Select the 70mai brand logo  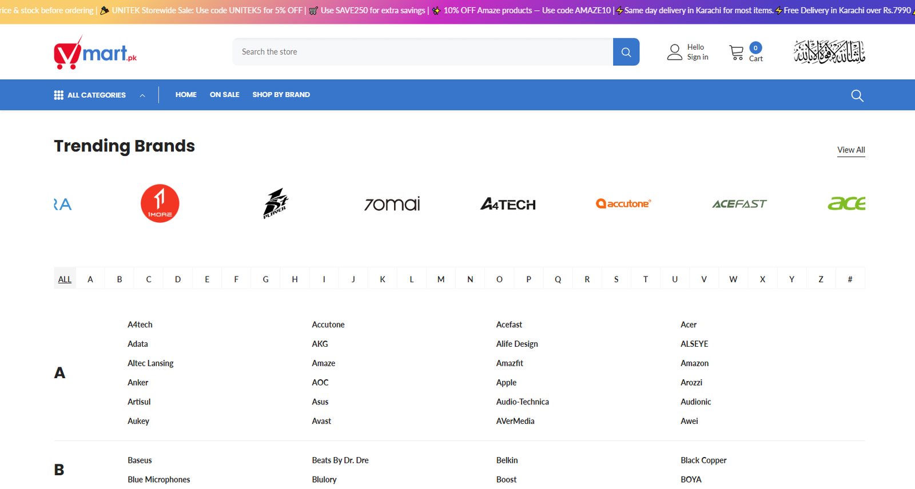392,204
